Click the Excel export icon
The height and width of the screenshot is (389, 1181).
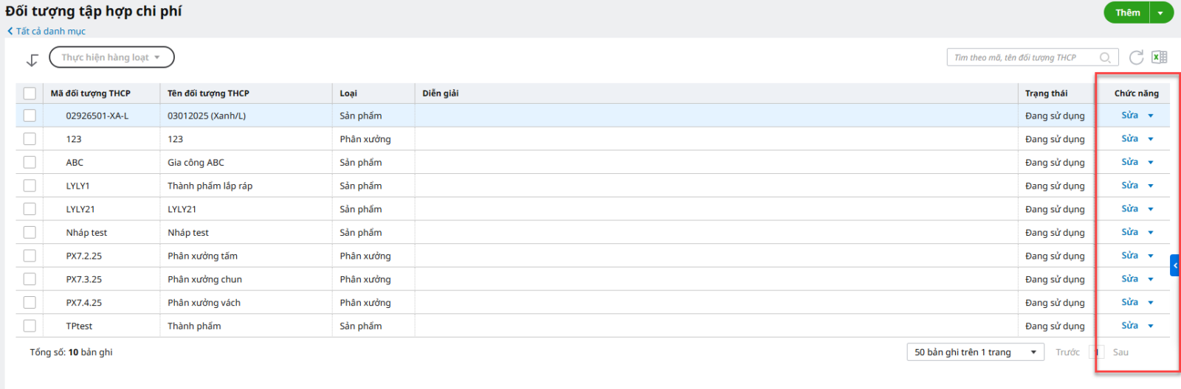[1160, 57]
